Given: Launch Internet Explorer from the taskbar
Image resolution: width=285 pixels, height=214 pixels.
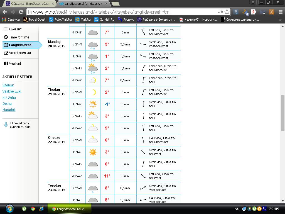Looking at the screenshot, I should coord(41,209).
